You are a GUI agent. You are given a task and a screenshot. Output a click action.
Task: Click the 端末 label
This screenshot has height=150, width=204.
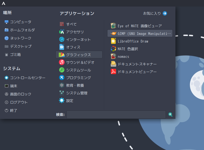14,86
